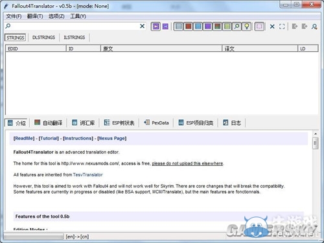Switch to the ILSTRINGS tab
This screenshot has height=243, width=324.
(74, 38)
